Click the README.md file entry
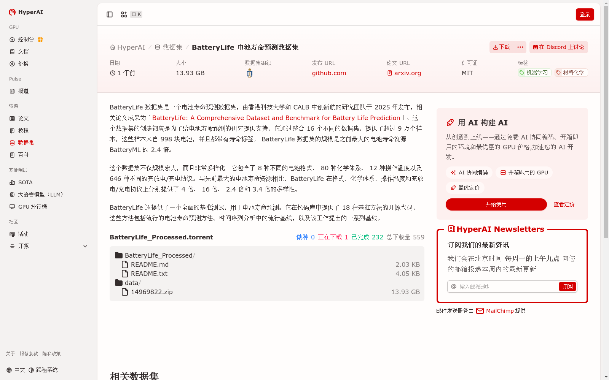Viewport: 609px width, 380px height. coord(145,264)
